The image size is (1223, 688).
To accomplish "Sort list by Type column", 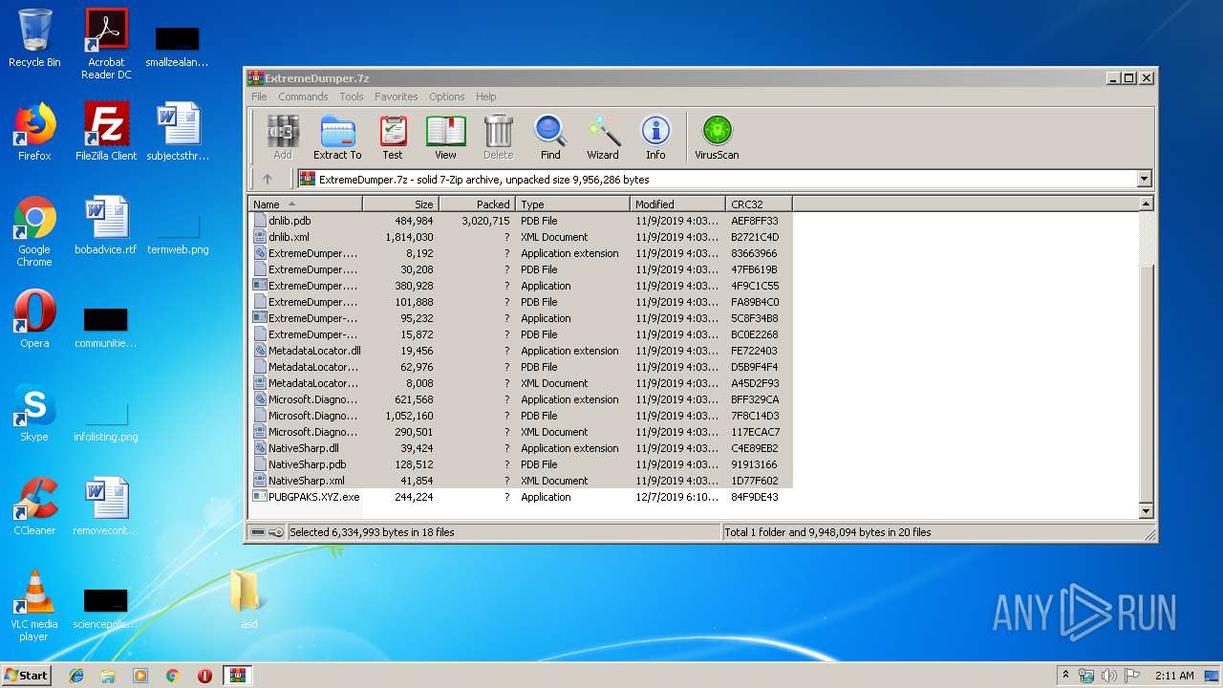I will click(x=572, y=204).
